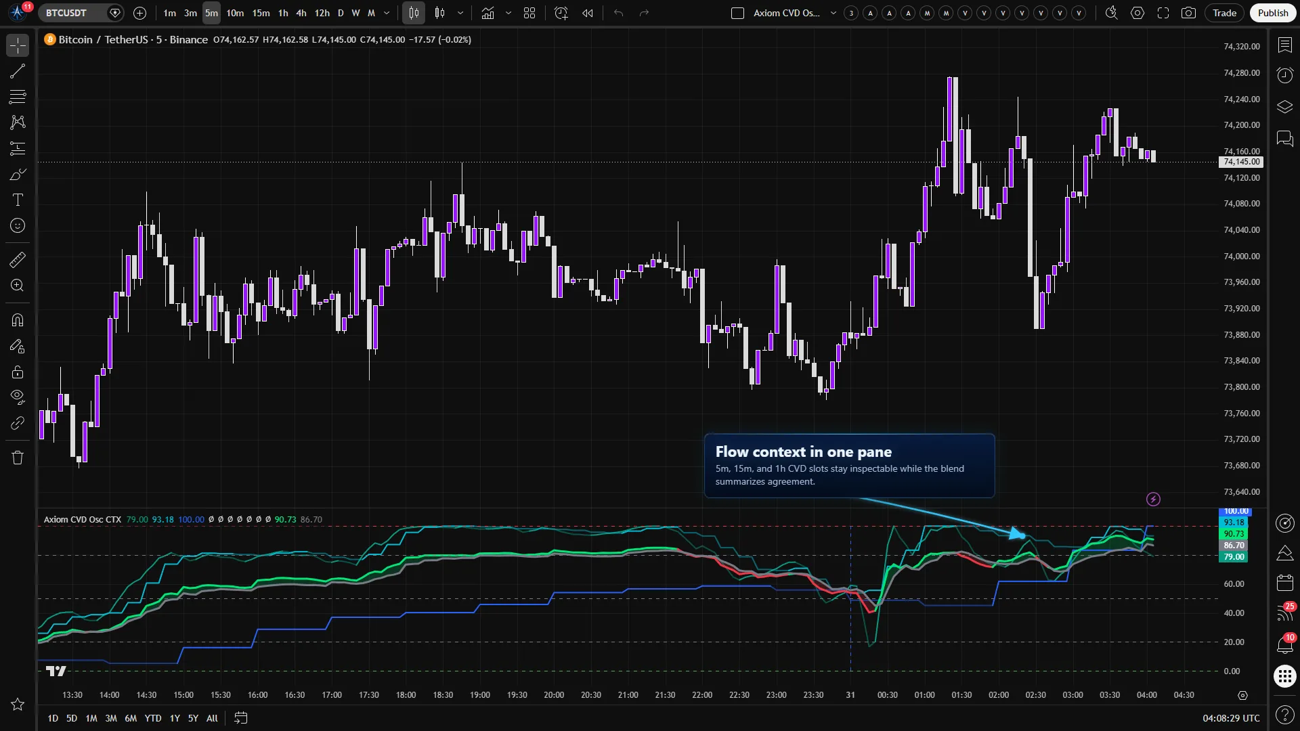Click the Trade button
Screen dimensions: 1300x731
[x=1224, y=13]
